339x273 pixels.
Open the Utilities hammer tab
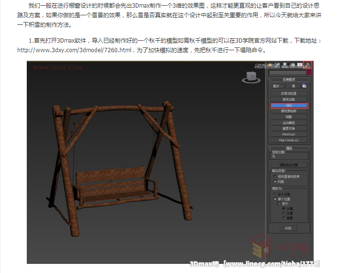point(307,65)
